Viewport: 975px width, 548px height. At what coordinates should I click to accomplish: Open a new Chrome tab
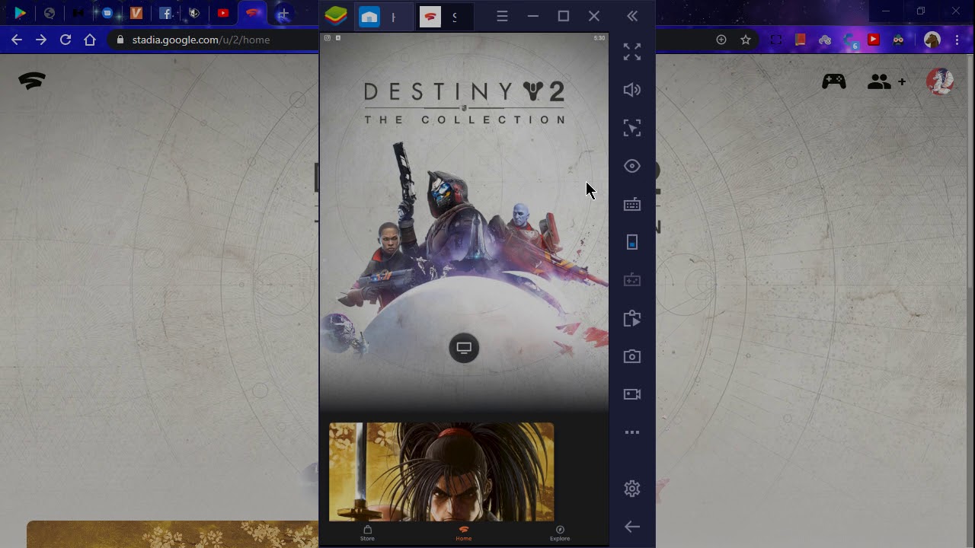coord(283,14)
